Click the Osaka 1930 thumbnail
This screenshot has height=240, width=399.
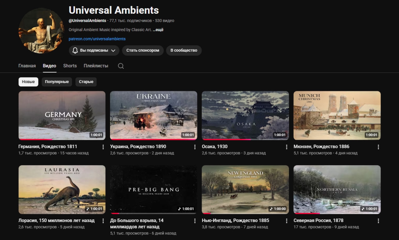[x=245, y=115]
